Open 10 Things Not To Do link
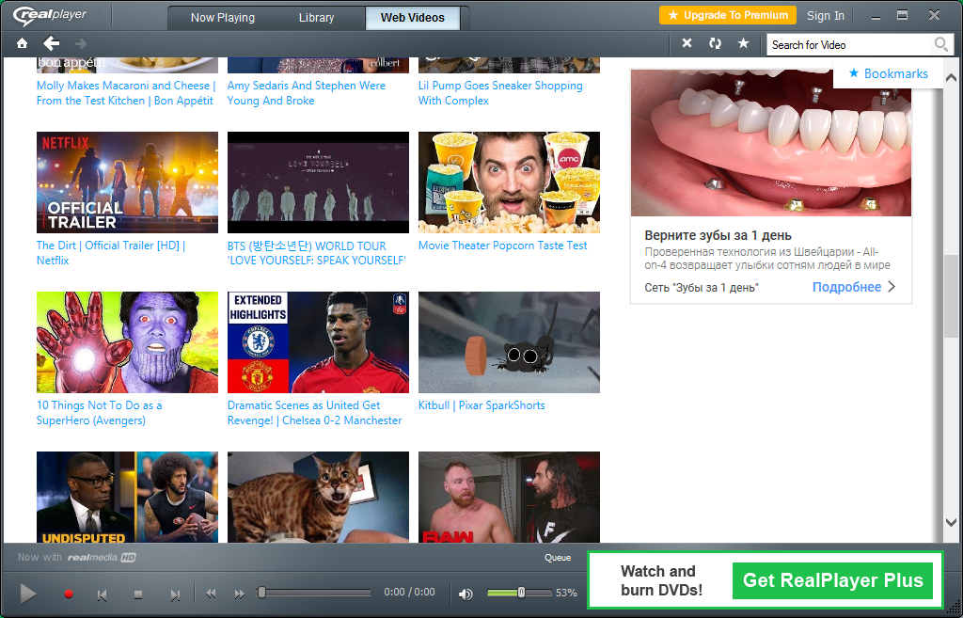963x618 pixels. (99, 413)
